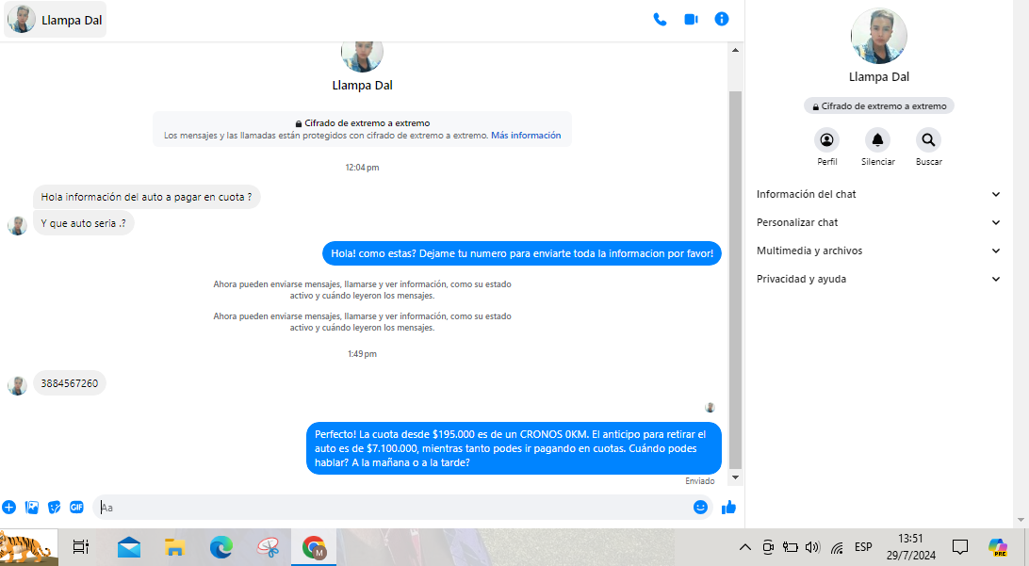The image size is (1029, 566).
Task: Silence notifications with the Silenciar bell
Action: click(877, 140)
